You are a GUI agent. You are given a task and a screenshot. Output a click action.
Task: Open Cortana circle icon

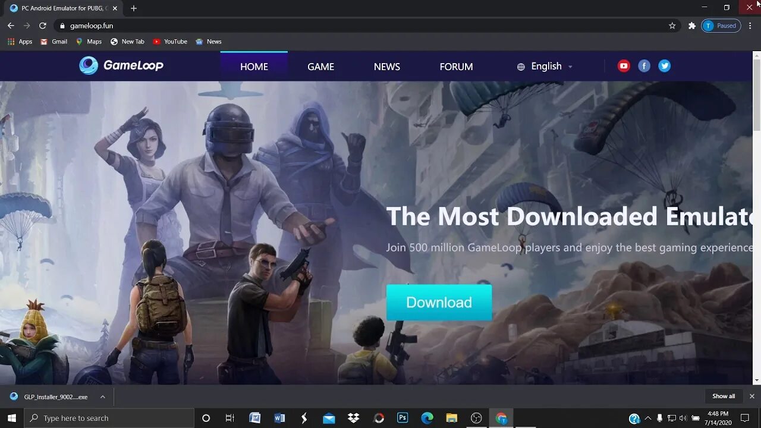click(206, 418)
